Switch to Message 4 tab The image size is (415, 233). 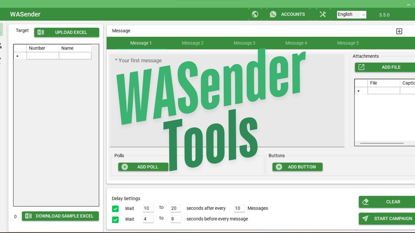[296, 43]
